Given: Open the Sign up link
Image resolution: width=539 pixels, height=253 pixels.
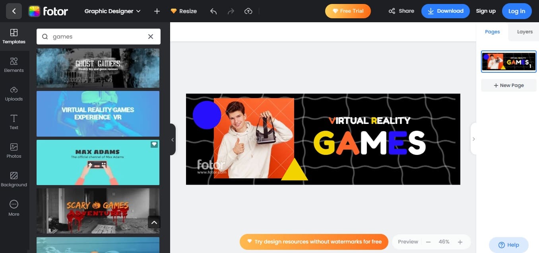Looking at the screenshot, I should pyautogui.click(x=486, y=11).
